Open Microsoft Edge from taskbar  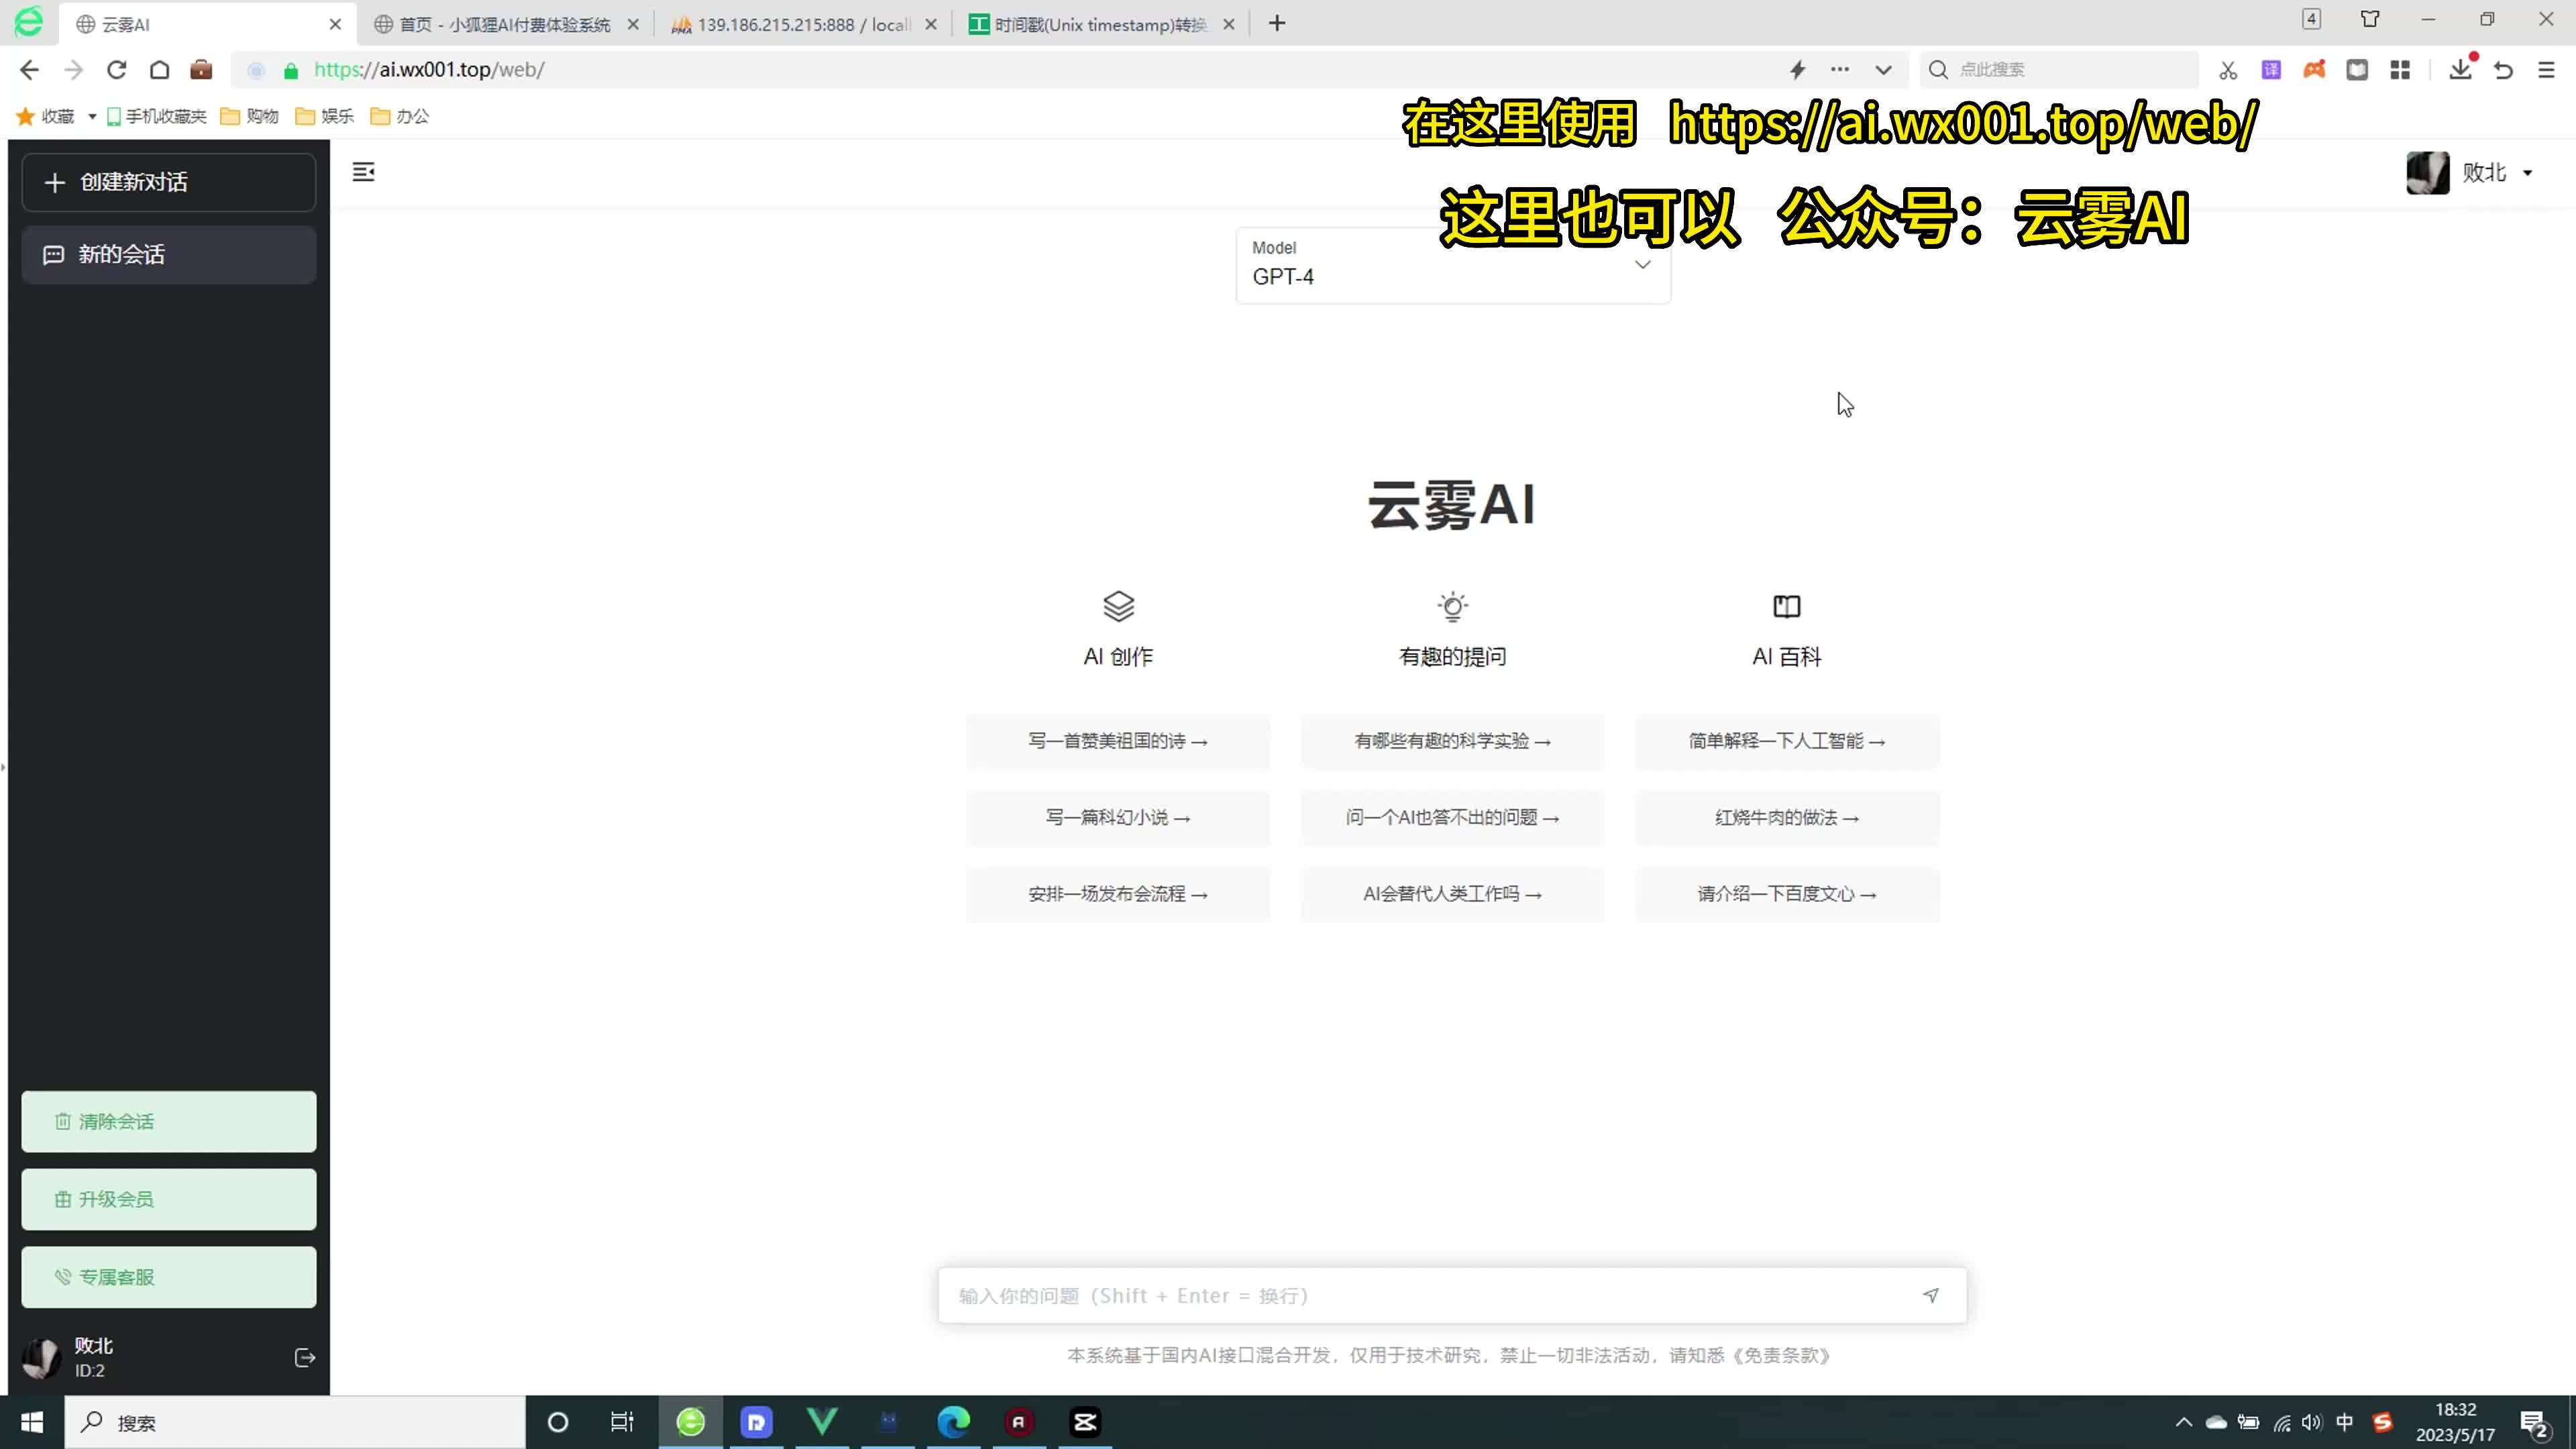[954, 1422]
